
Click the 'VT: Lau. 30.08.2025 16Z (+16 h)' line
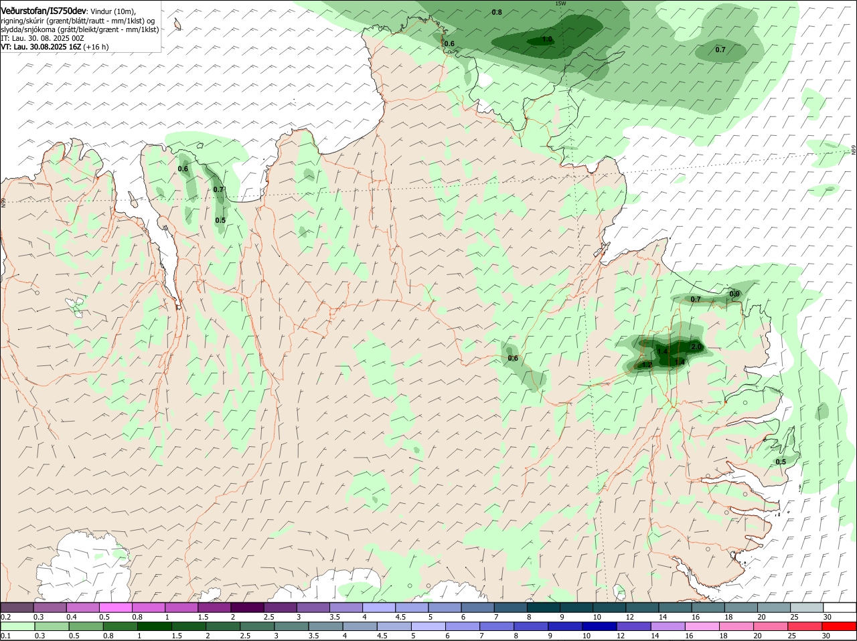click(x=55, y=47)
